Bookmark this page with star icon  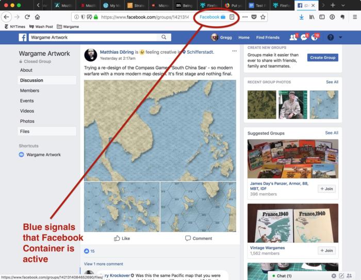click(262, 17)
